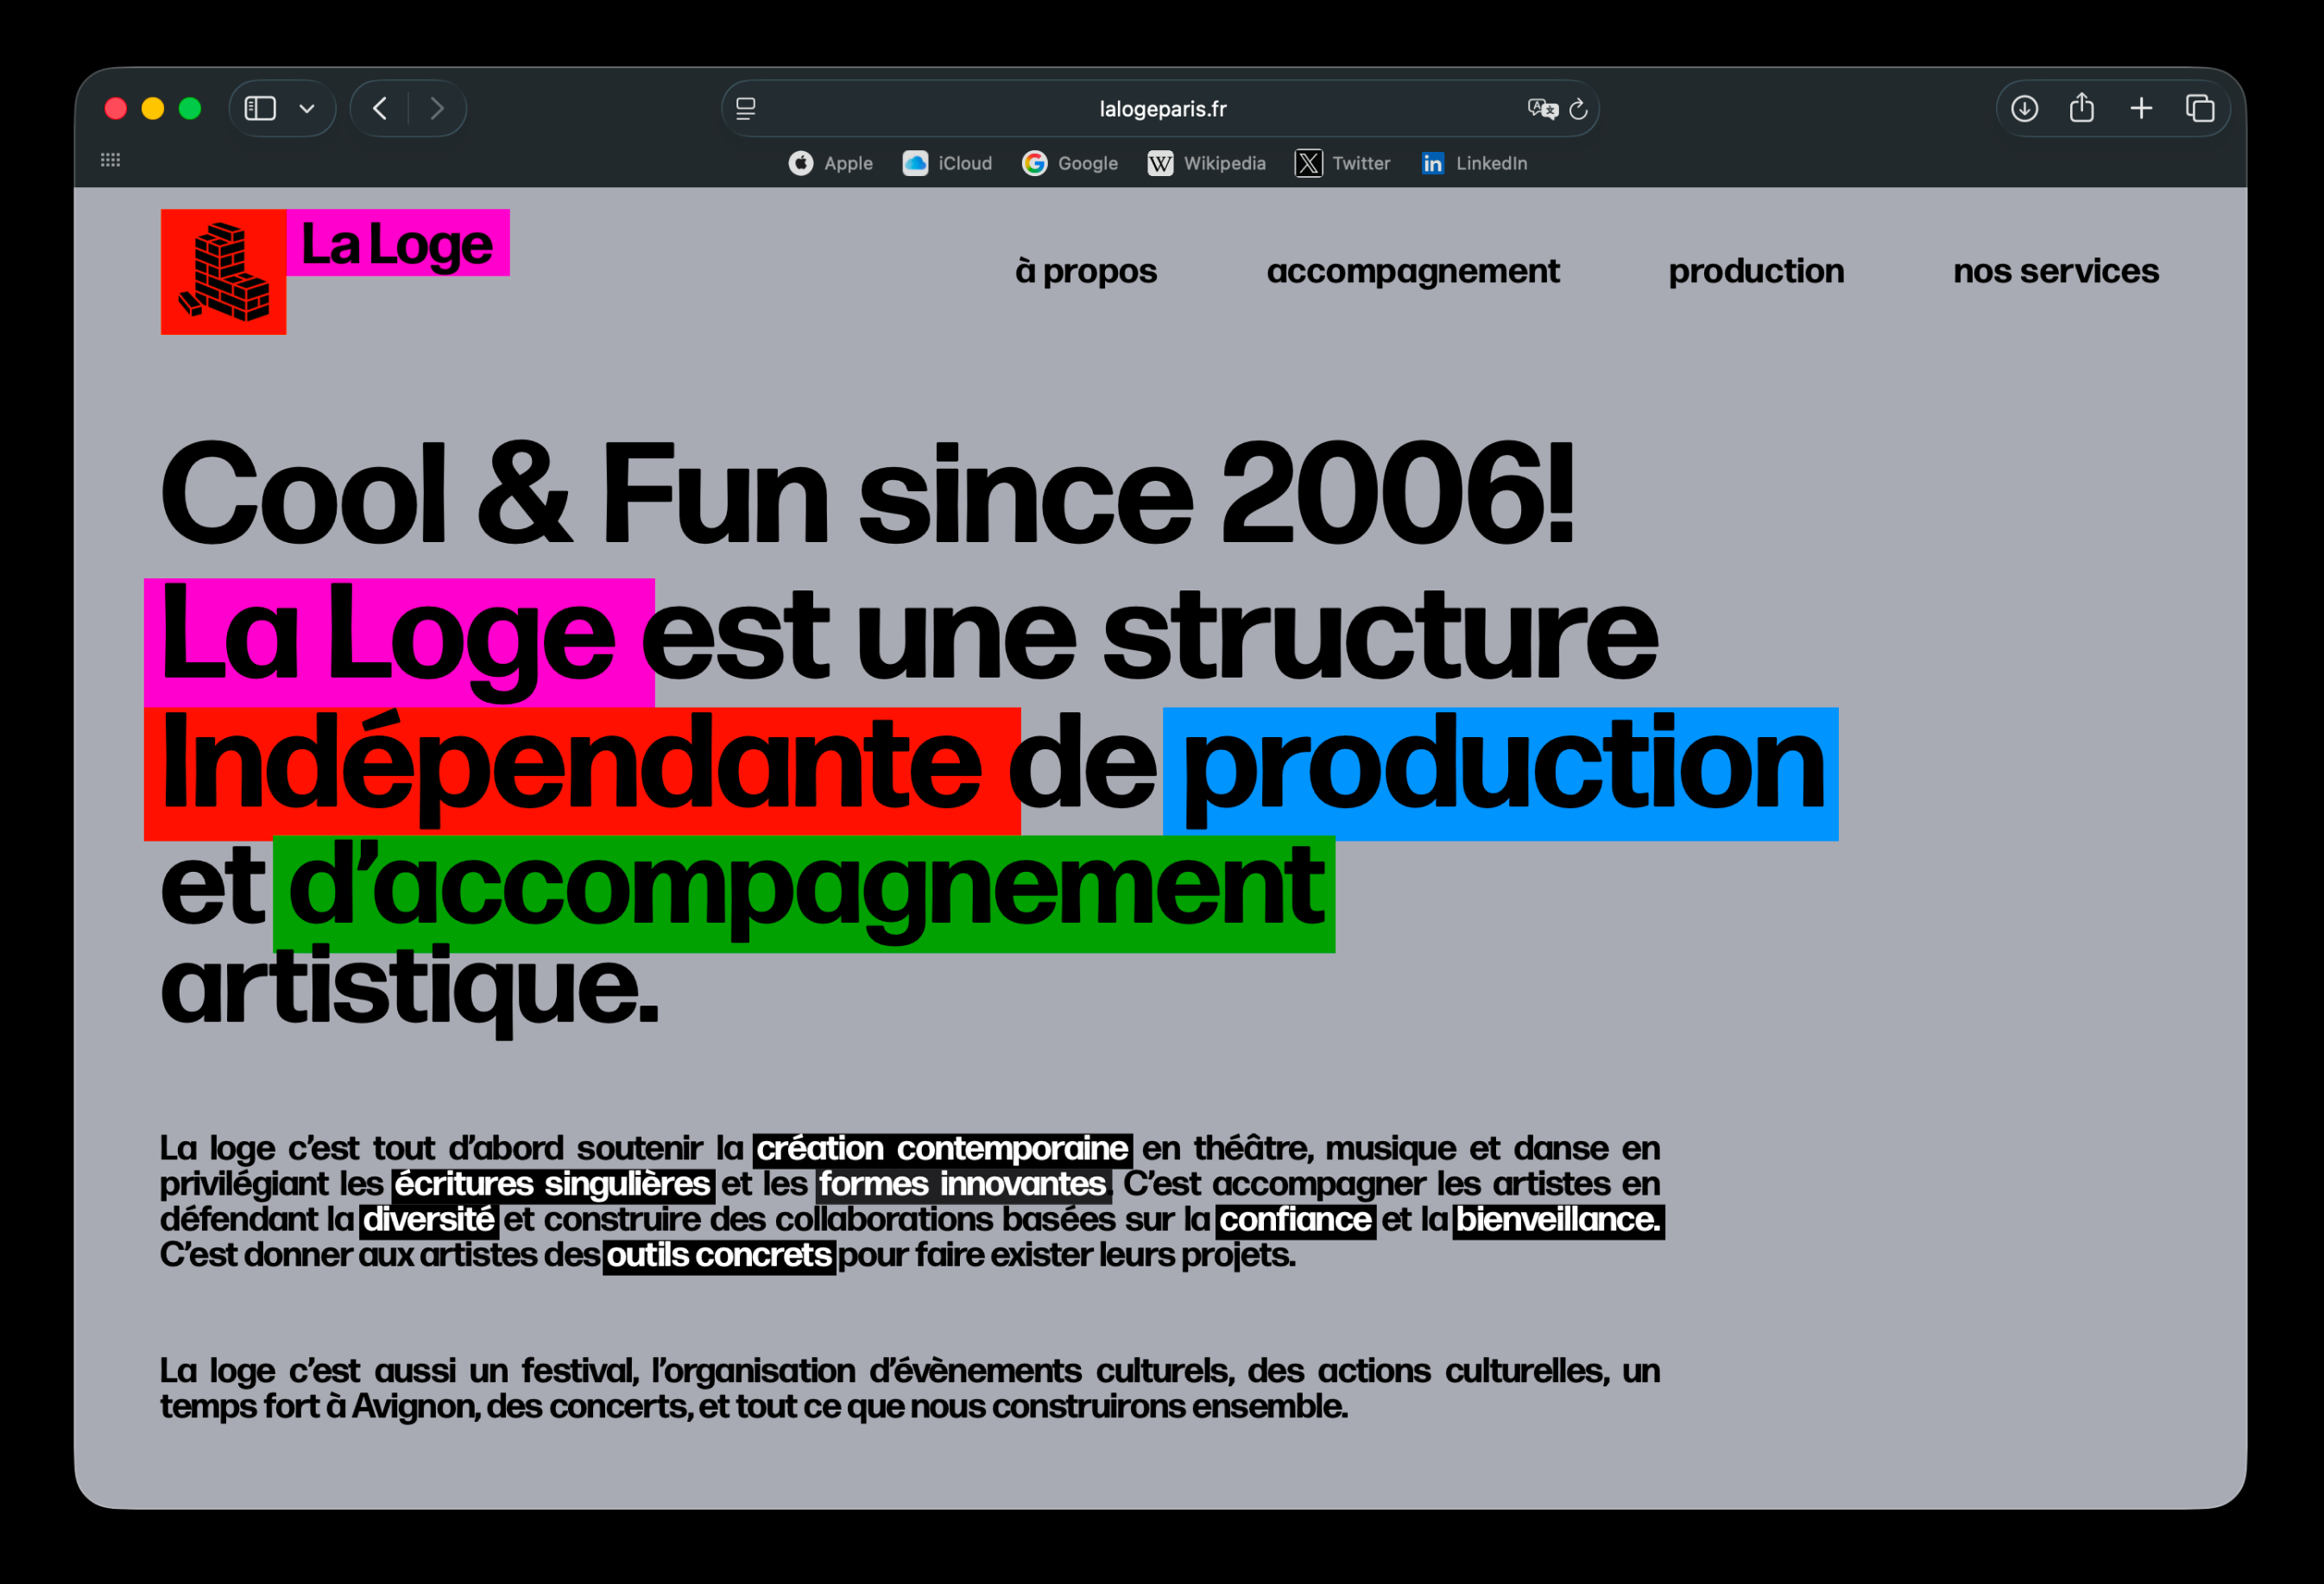This screenshot has width=2324, height=1584.
Task: Enter full screen with green button
Action: click(190, 108)
